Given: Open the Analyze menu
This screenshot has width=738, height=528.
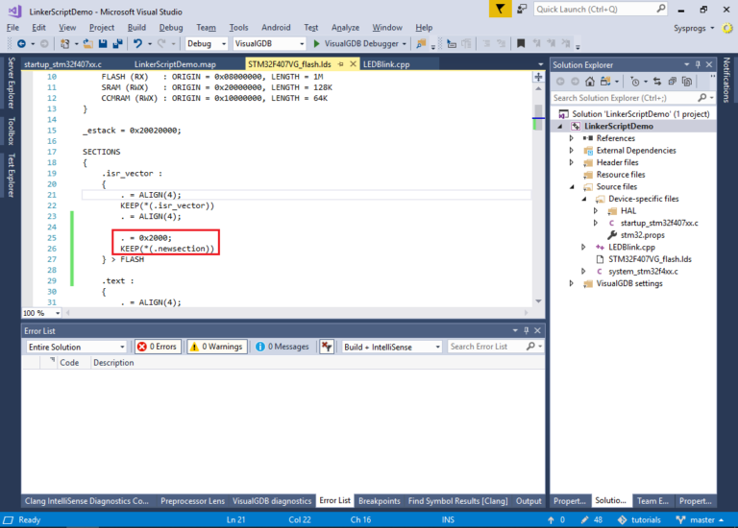Looking at the screenshot, I should (x=345, y=28).
